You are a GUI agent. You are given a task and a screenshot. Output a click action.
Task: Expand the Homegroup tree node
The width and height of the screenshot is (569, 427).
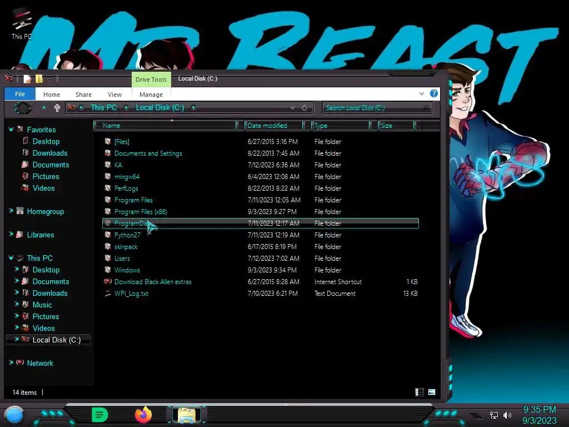[11, 211]
